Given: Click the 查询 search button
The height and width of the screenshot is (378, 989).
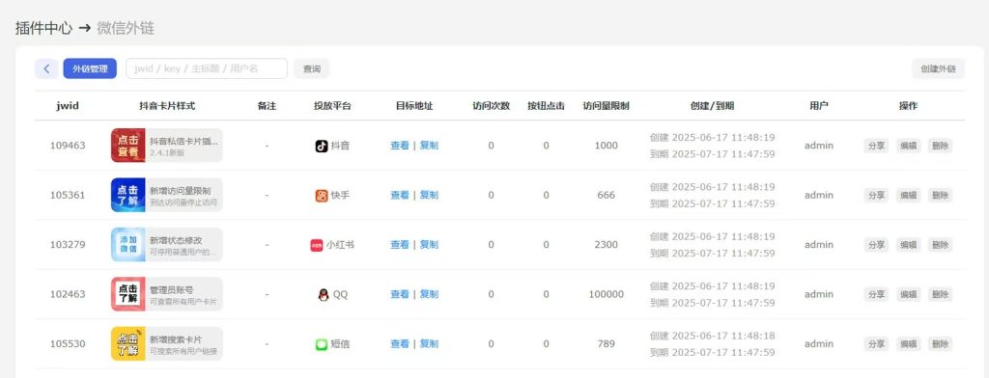Looking at the screenshot, I should [x=312, y=68].
